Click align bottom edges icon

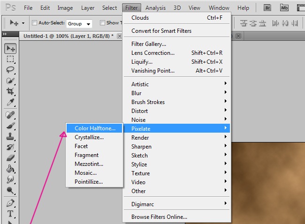click(262, 23)
